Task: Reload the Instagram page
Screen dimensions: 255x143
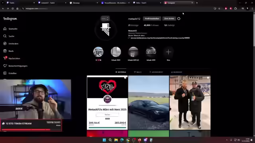Action: [12, 8]
